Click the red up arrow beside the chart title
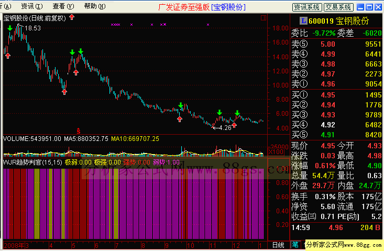 (72, 17)
